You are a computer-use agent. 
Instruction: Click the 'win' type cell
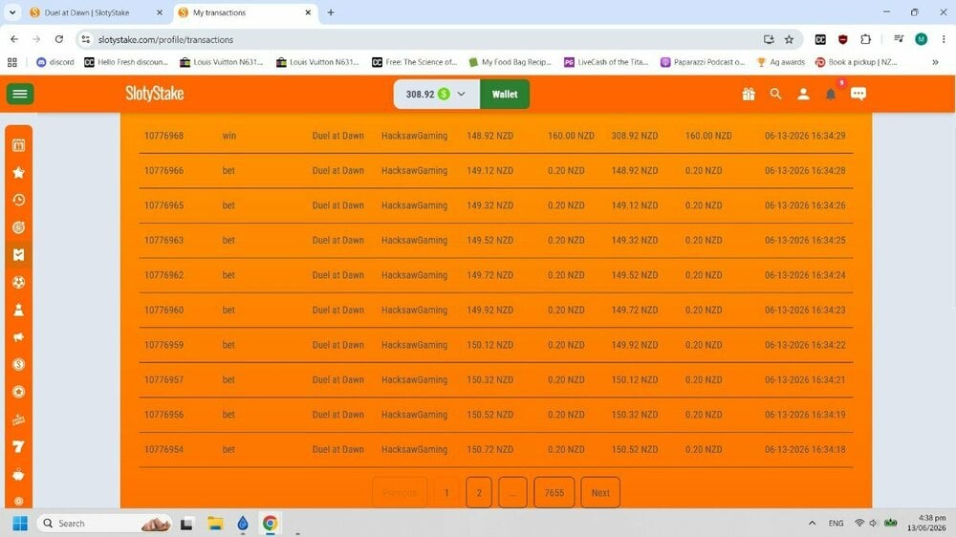coord(229,136)
